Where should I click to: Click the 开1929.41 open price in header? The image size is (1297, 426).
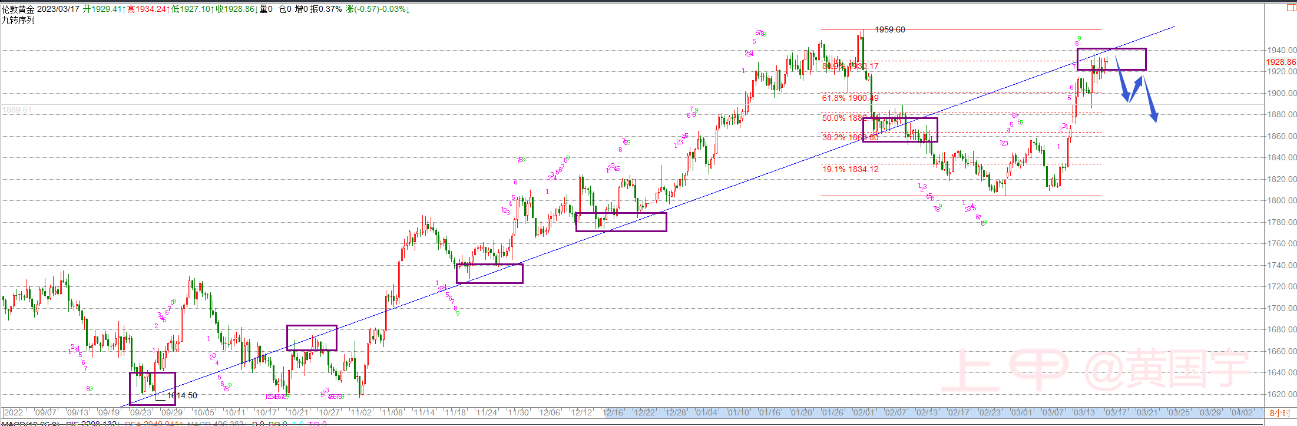[104, 9]
